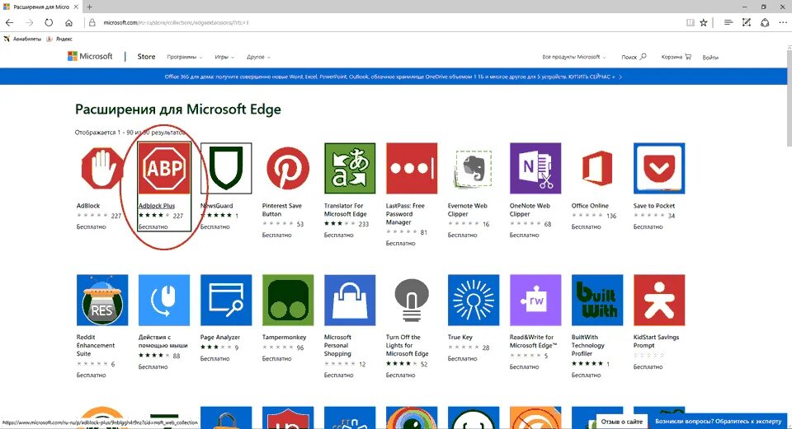
Task: Click the ask an expert button
Action: (x=718, y=421)
